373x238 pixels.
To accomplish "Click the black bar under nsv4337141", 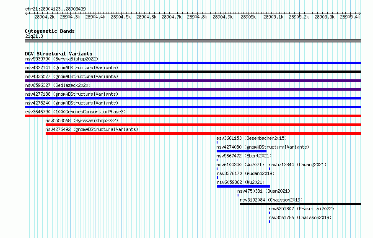I will pyautogui.click(x=193, y=72).
